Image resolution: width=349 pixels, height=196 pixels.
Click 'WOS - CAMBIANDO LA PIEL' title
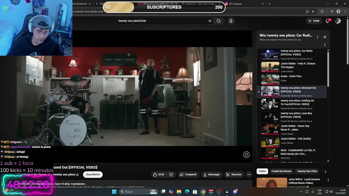298,152
